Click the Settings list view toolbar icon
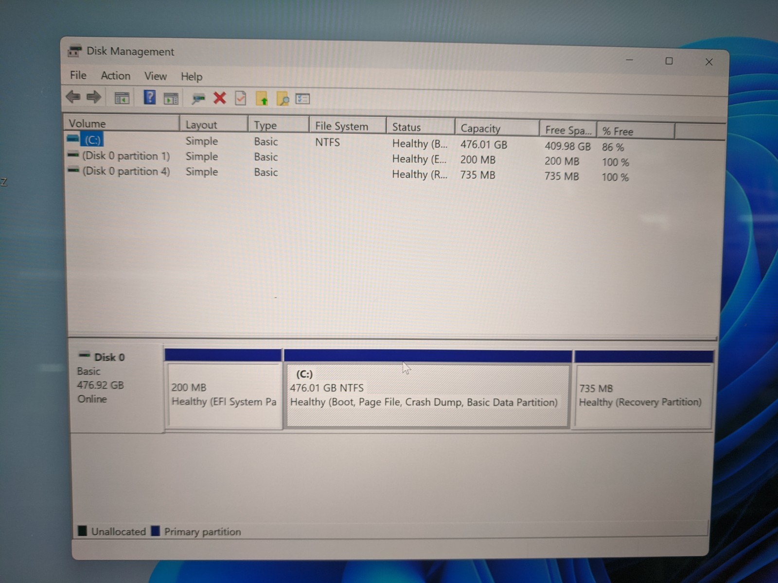Screen dimensions: 778x583 coord(302,99)
